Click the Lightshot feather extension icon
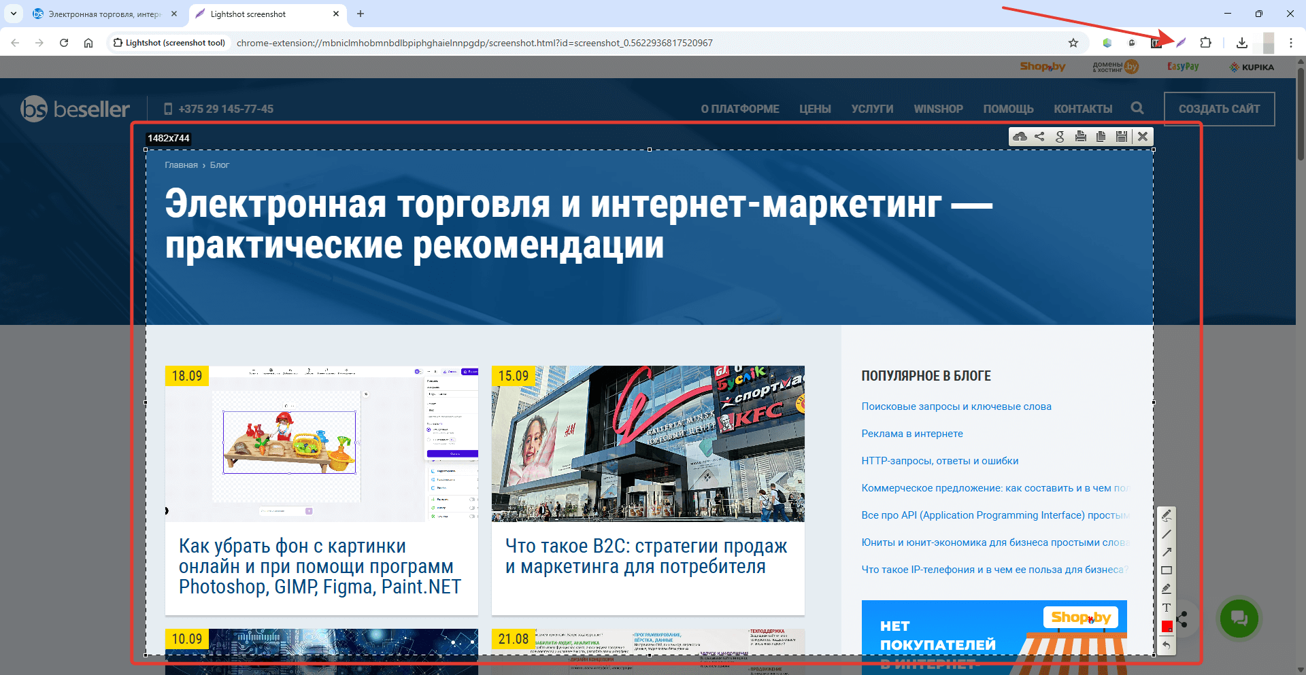The width and height of the screenshot is (1306, 675). point(1181,43)
